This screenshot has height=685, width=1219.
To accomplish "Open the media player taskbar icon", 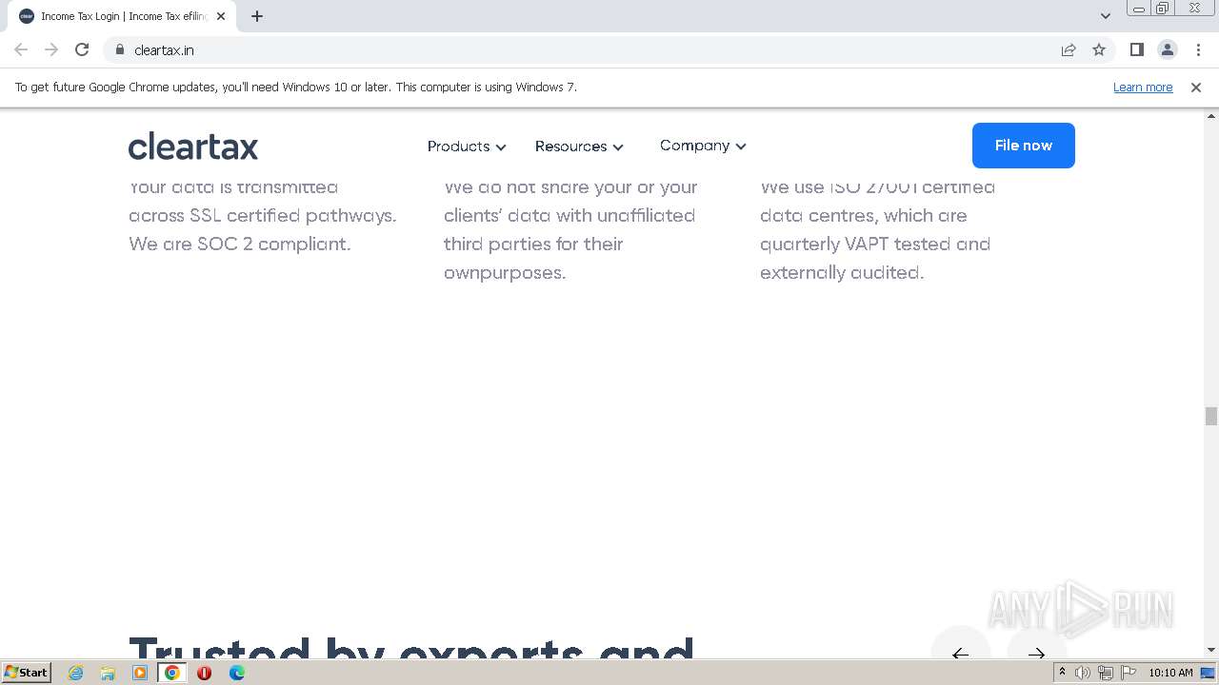I will point(140,673).
